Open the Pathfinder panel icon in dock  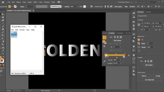[x=134, y=74]
